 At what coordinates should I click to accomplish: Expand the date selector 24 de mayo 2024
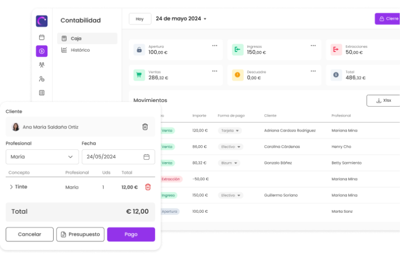[x=181, y=19]
